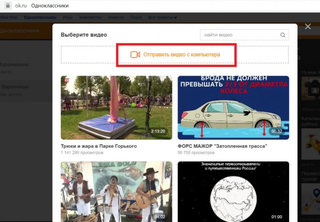Click the 01:00 duration badge
The height and width of the screenshot is (222, 320).
tap(277, 217)
